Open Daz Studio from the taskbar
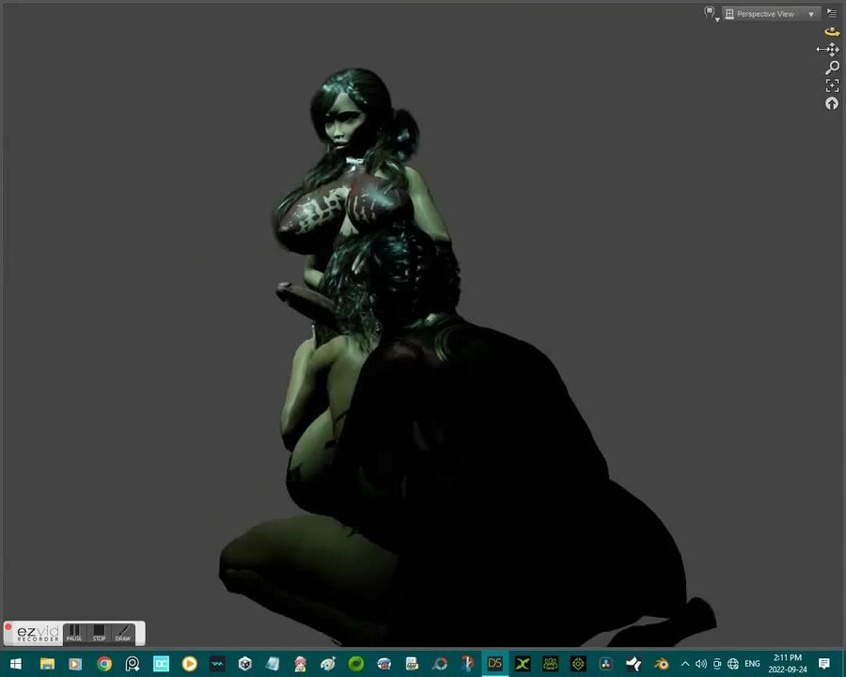Screen dimensions: 846x677 [x=494, y=664]
